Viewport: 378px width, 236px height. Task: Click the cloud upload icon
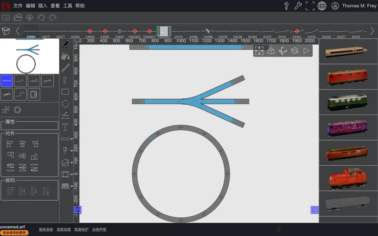[30, 18]
